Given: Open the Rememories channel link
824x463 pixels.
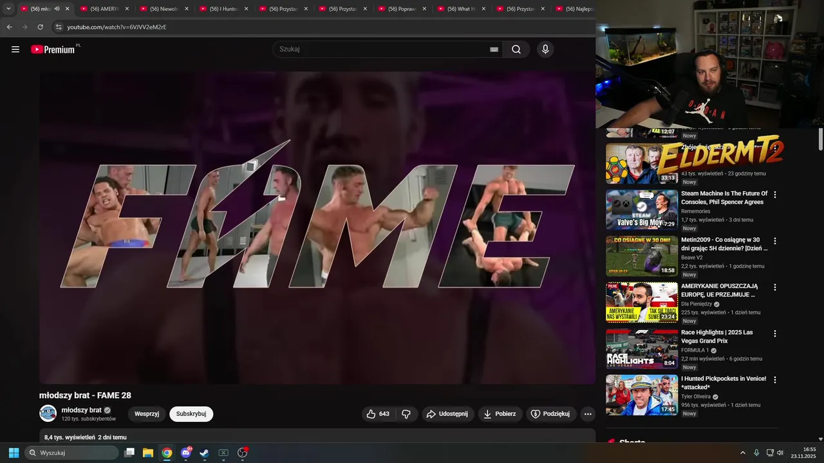Looking at the screenshot, I should tap(696, 211).
